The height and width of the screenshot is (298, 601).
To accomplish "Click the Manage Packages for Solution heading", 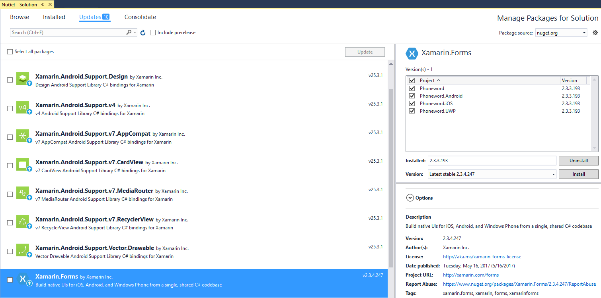I will pos(548,18).
